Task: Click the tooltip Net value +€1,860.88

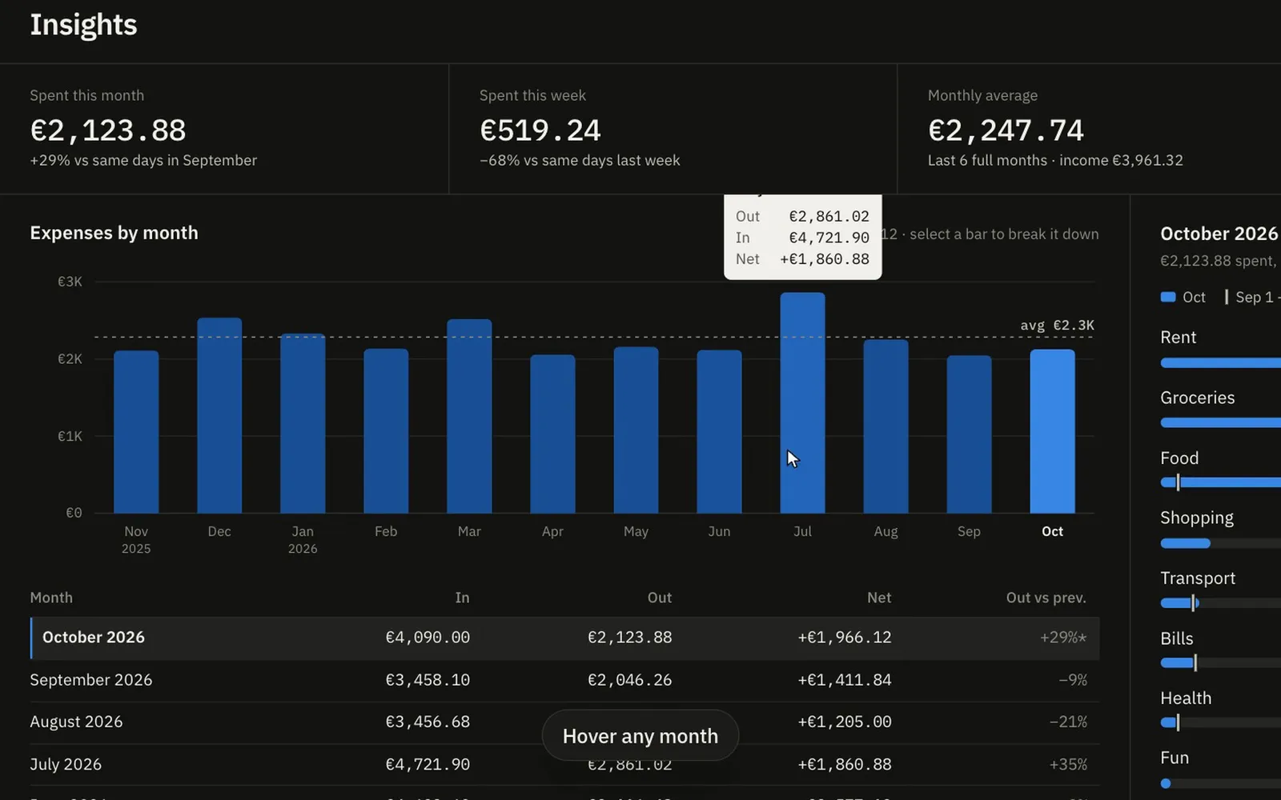Action: (825, 259)
